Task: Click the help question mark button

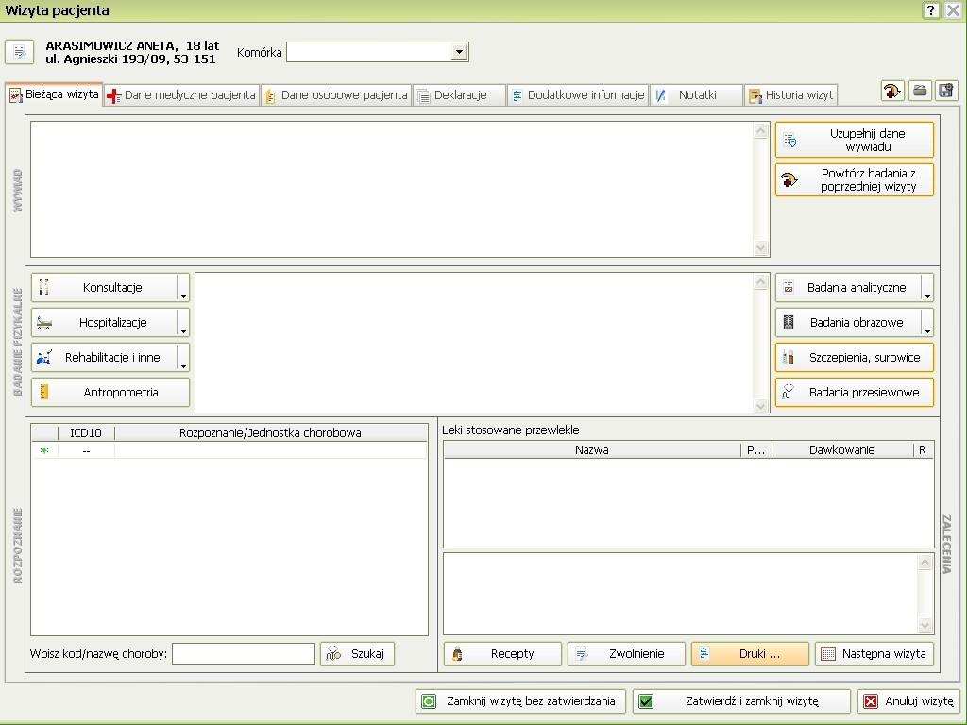Action: [x=931, y=9]
